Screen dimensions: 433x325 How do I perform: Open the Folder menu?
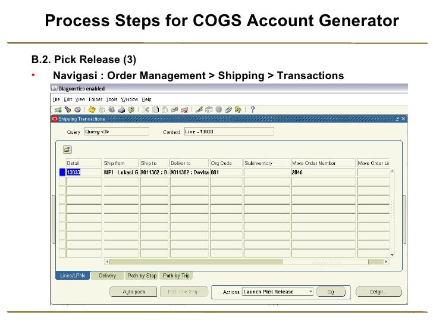[x=96, y=99]
